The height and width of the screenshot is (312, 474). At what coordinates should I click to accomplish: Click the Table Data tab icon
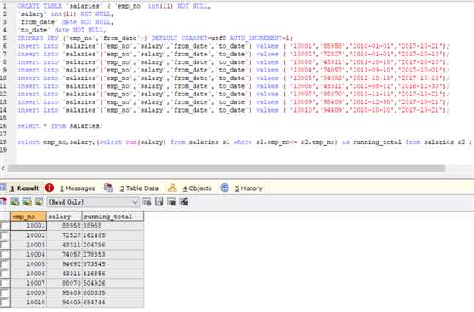click(x=108, y=188)
